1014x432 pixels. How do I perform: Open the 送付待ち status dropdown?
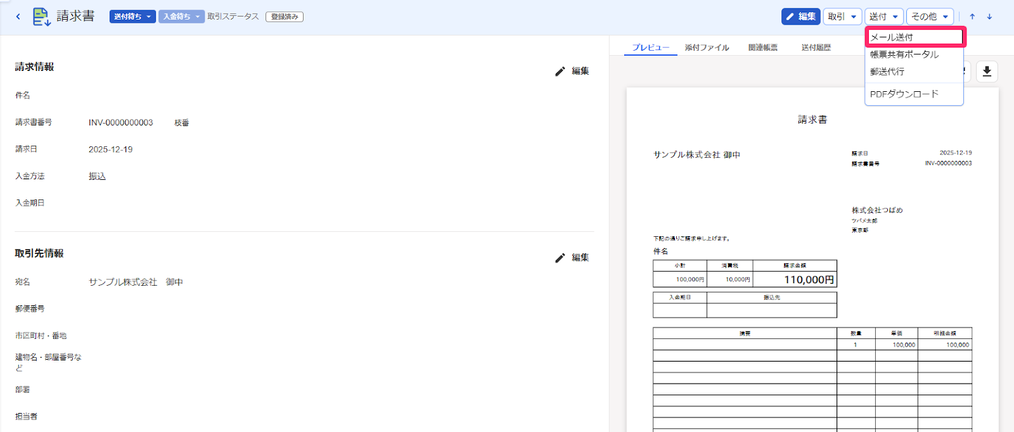tap(132, 16)
